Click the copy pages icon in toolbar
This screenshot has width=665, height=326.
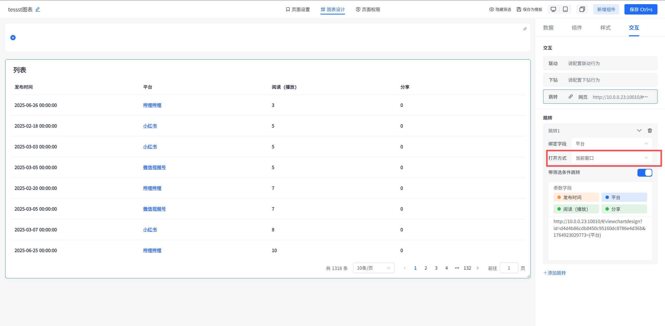coord(582,9)
